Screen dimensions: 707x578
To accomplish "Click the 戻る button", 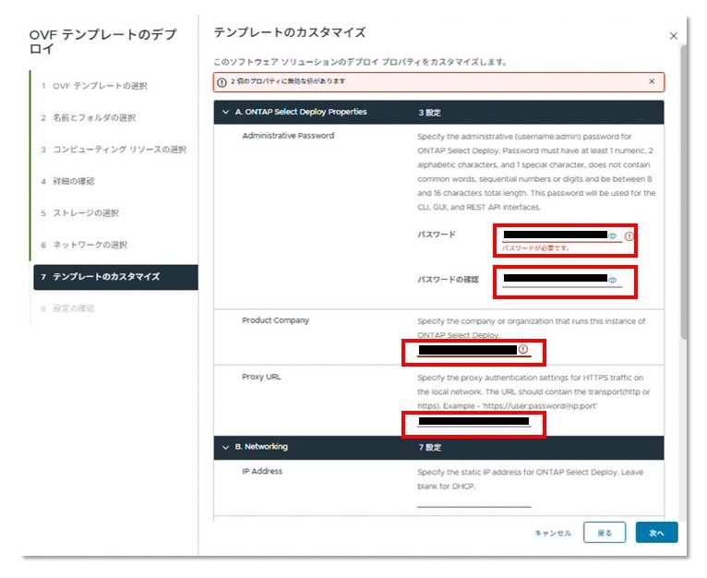I will pyautogui.click(x=605, y=533).
